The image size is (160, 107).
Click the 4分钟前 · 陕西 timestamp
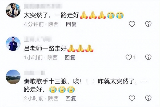pos(41,24)
